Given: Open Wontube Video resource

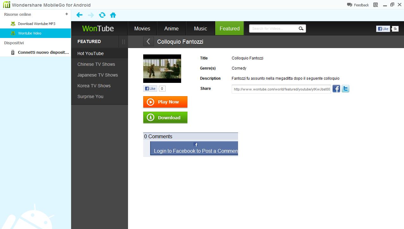Looking at the screenshot, I should coord(35,33).
